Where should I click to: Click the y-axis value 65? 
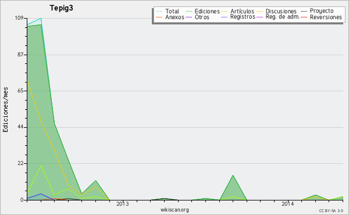tap(20, 91)
